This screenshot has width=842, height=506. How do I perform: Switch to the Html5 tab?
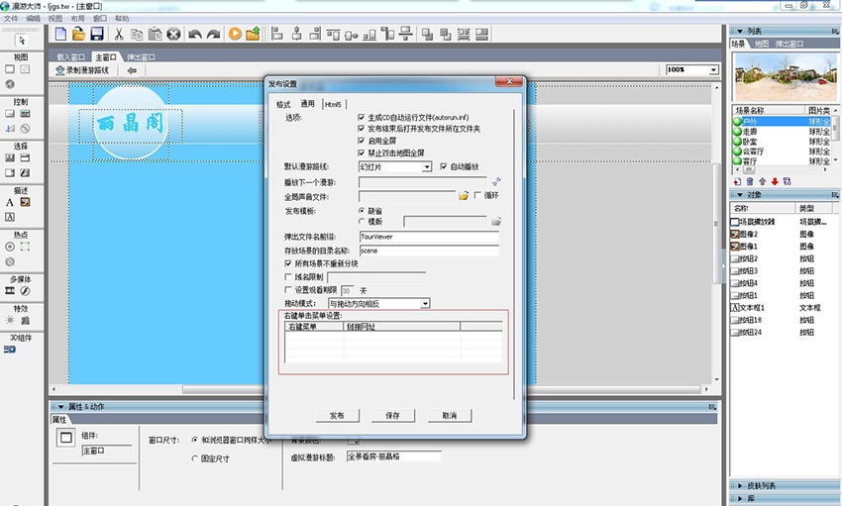(332, 104)
